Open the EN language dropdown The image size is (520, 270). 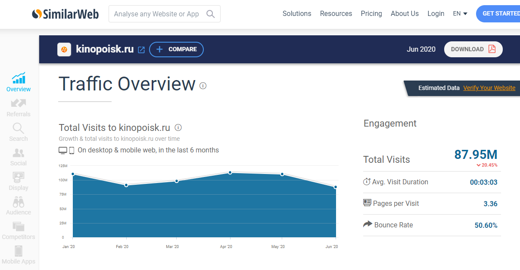coord(460,14)
